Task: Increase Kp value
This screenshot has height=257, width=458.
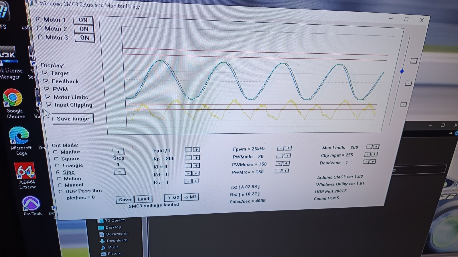Action: point(196,158)
